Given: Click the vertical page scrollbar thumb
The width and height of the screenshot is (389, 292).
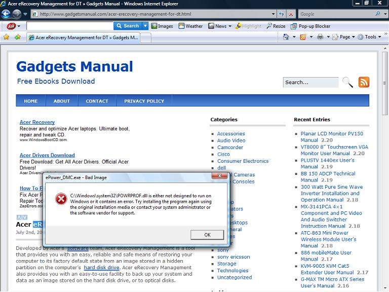Looking at the screenshot, I should 385,83.
